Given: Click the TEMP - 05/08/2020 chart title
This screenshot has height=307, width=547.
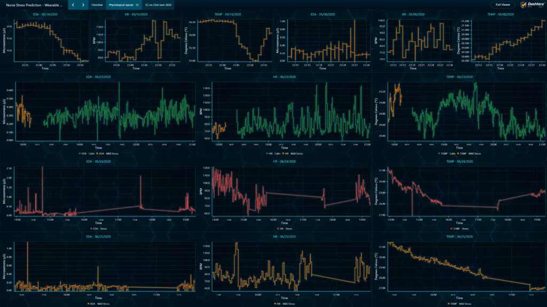Looking at the screenshot, I should pos(502,14).
